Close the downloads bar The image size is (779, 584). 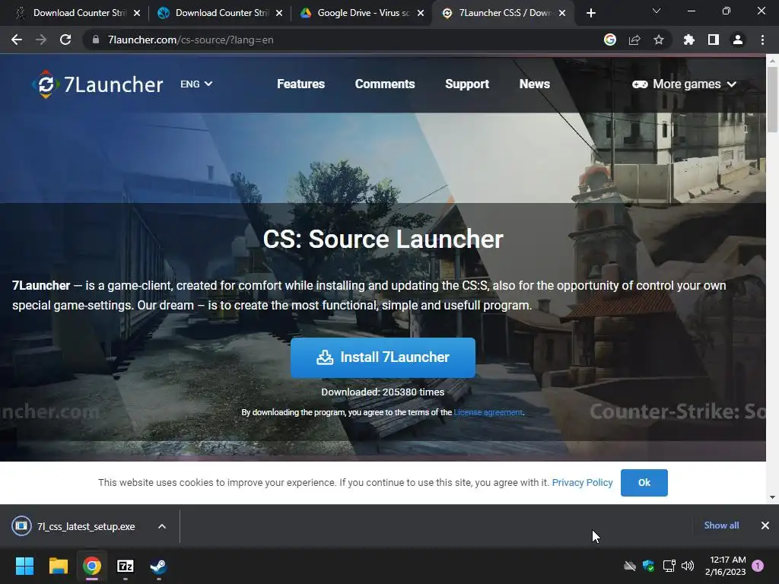point(765,525)
